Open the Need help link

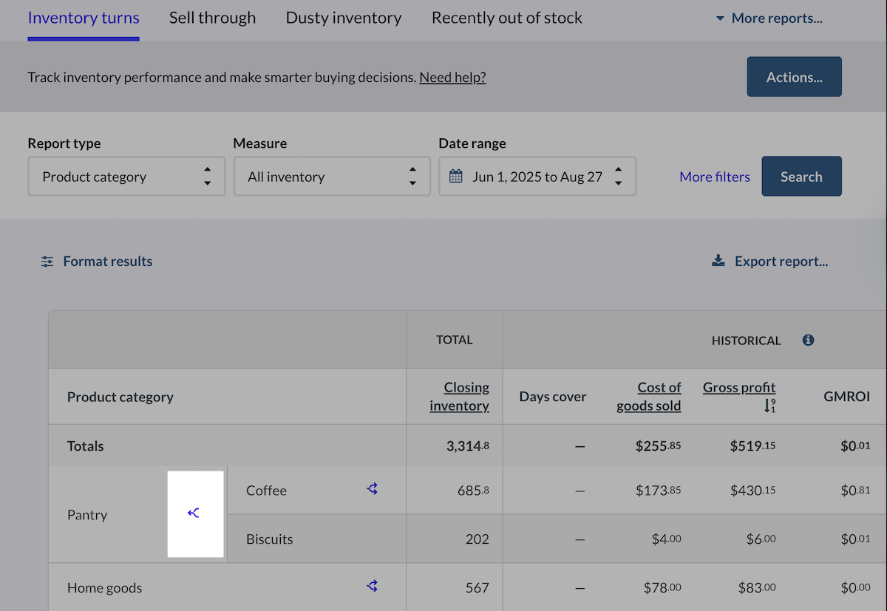point(452,77)
